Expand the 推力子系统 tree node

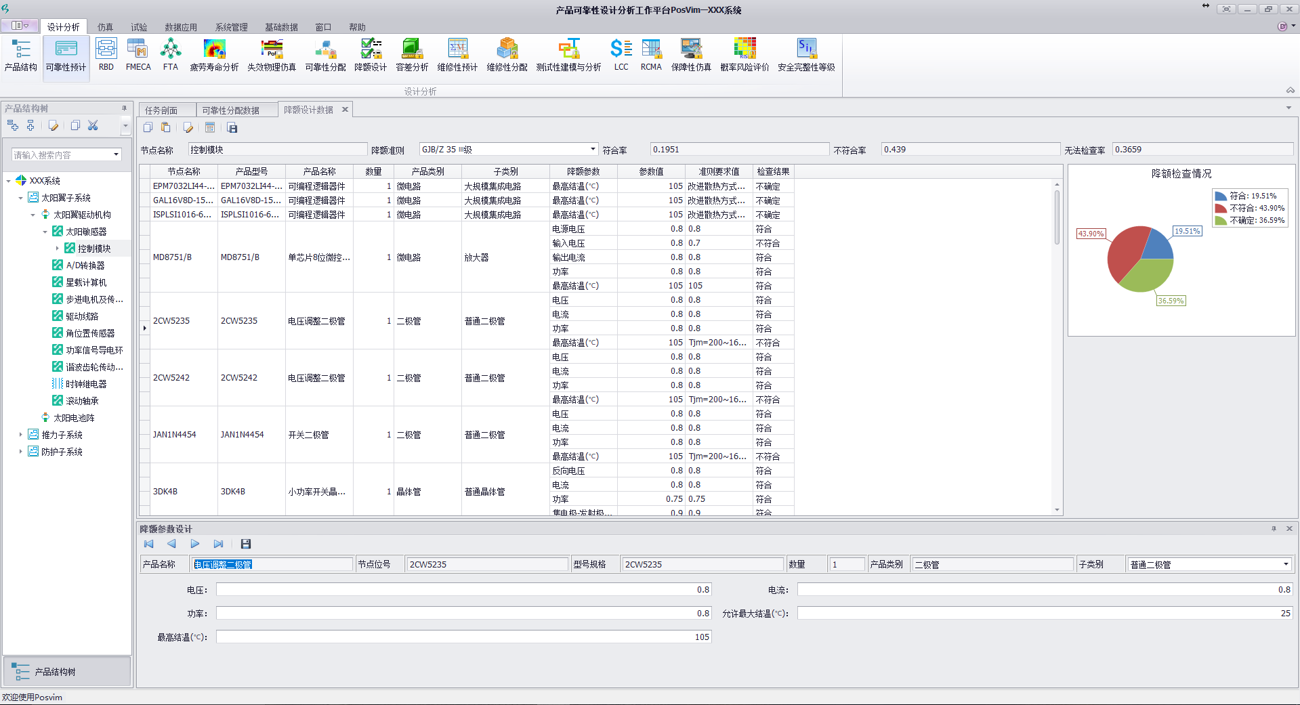20,435
